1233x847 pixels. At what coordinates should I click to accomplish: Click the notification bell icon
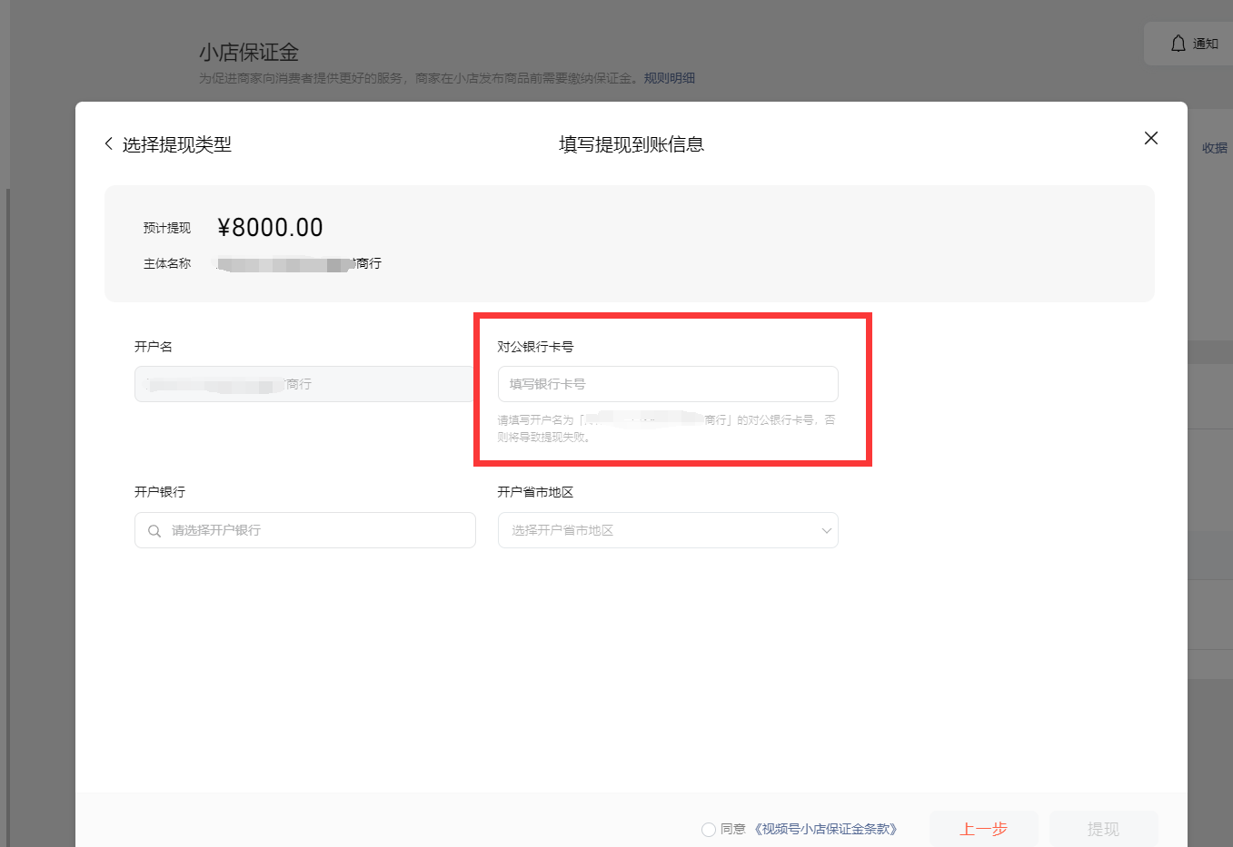pos(1178,44)
